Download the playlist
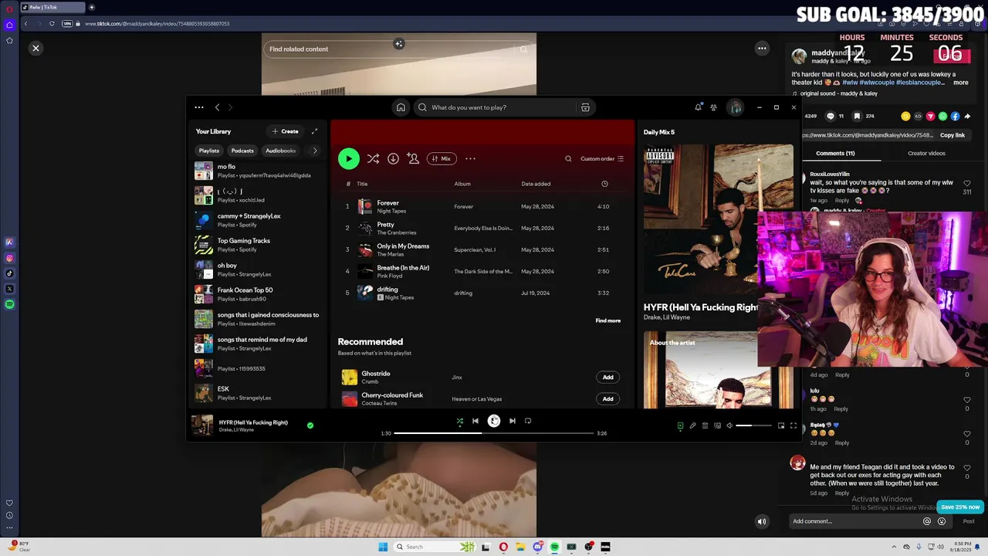 pos(393,158)
